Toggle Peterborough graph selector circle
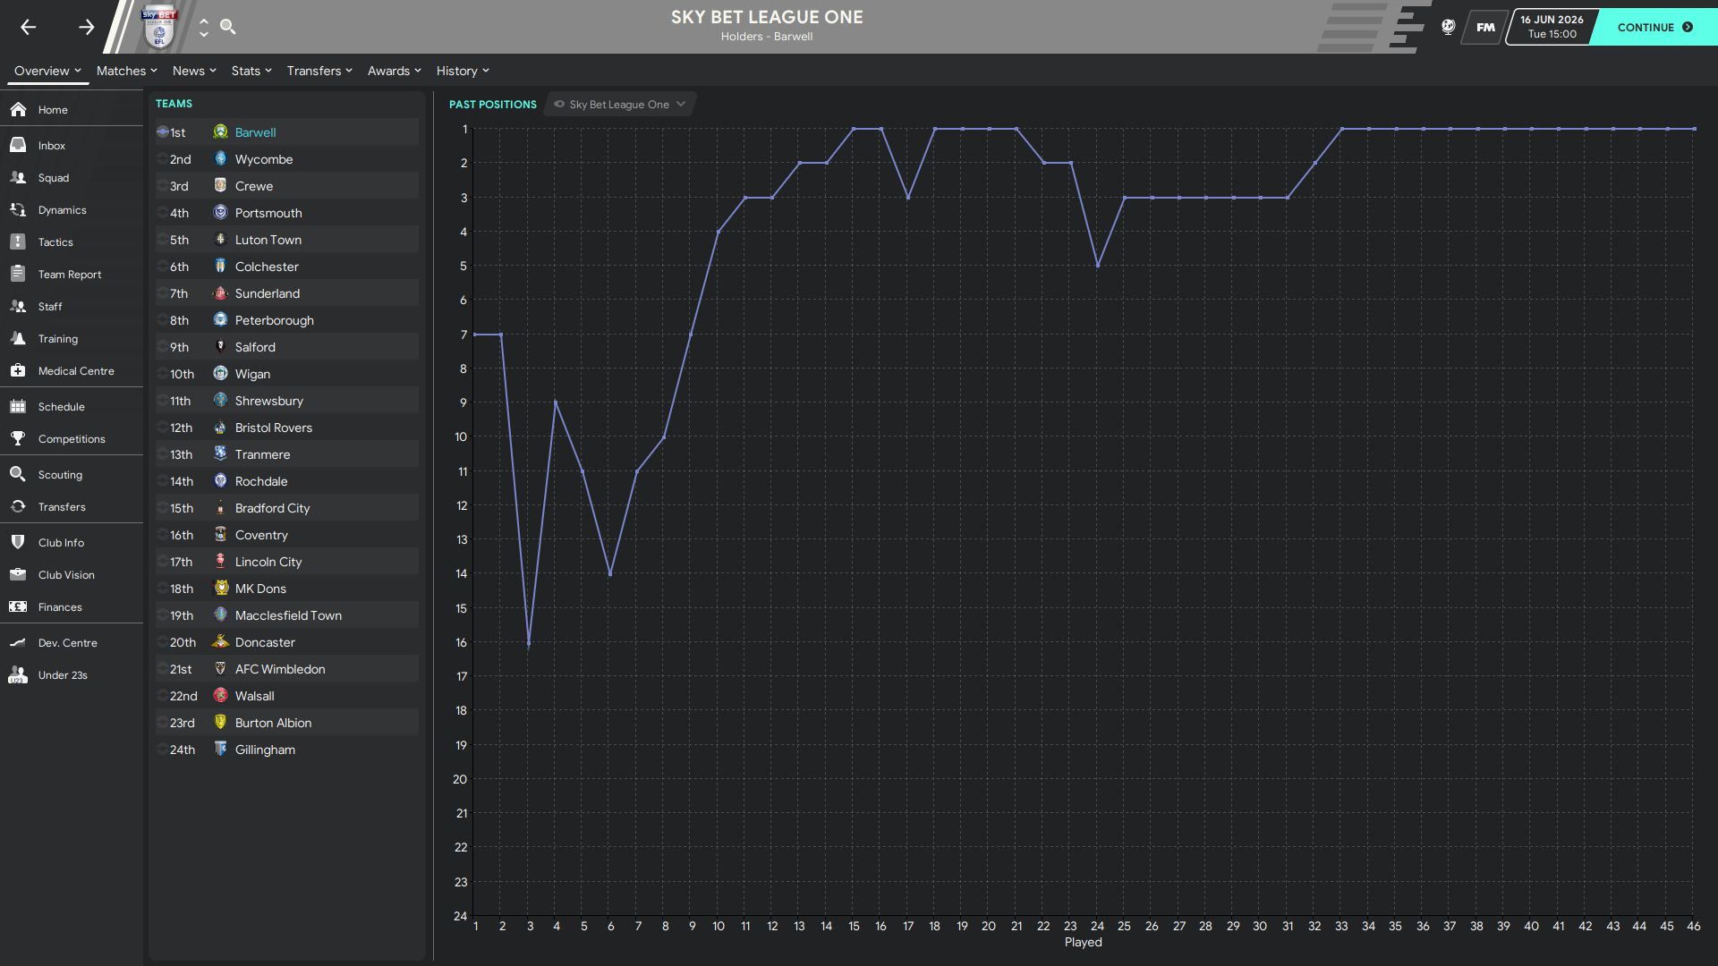 [x=162, y=320]
